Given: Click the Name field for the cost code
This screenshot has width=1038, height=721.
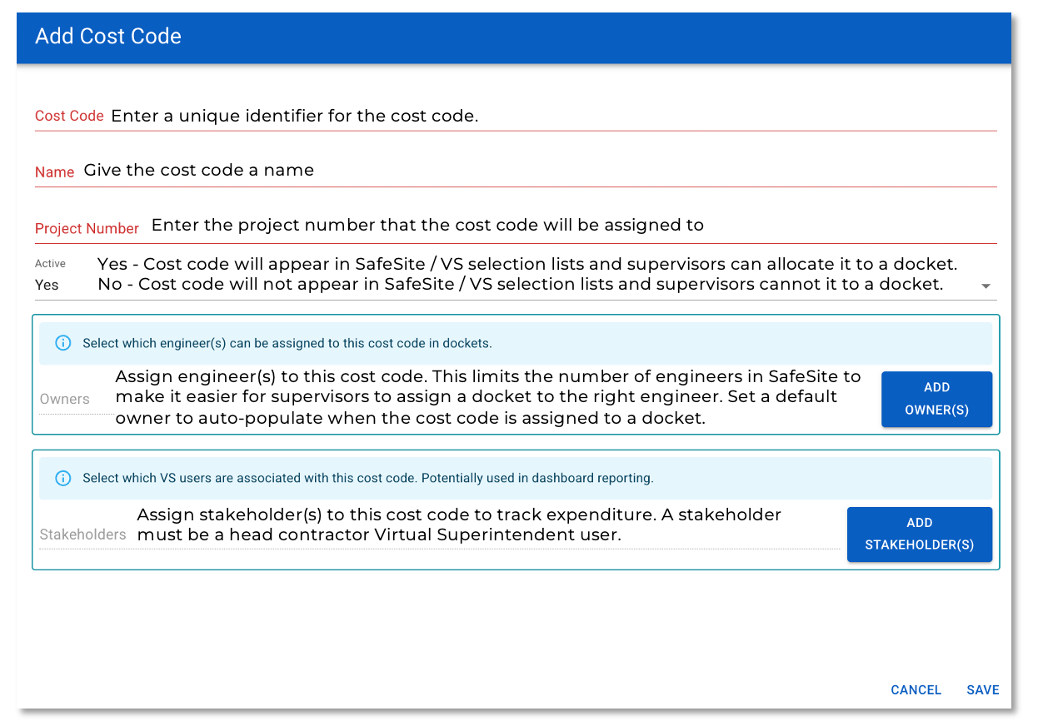Looking at the screenshot, I should coord(500,171).
